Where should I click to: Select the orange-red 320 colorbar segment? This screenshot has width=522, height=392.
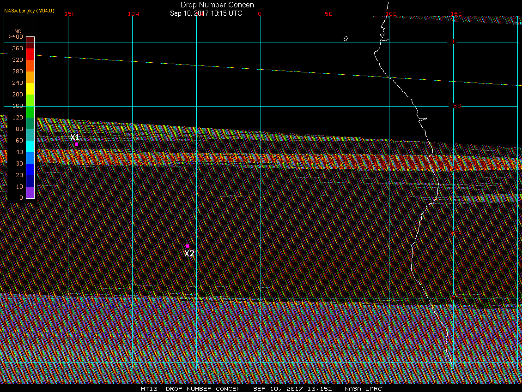(30, 66)
